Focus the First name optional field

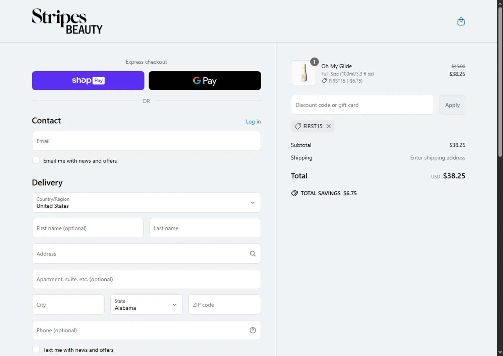tap(88, 228)
